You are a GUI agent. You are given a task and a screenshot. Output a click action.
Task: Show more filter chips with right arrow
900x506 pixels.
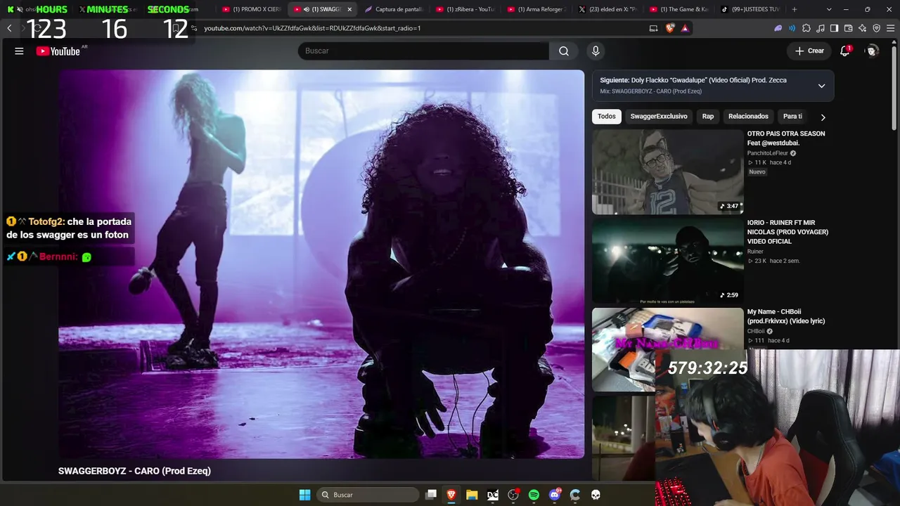click(823, 117)
